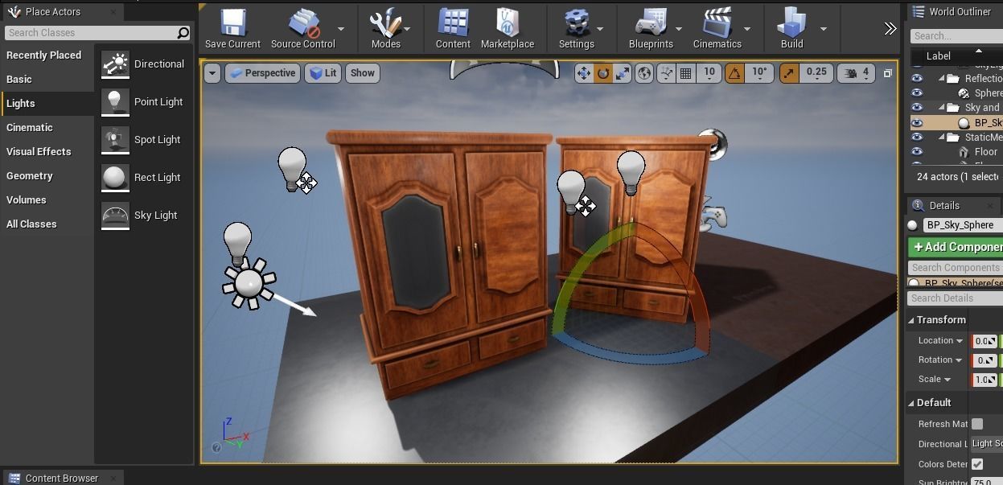The height and width of the screenshot is (485, 1003).
Task: Hide the Floor actor via eye icon
Action: point(916,152)
